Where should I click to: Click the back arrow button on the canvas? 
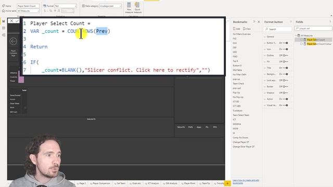[x=13, y=41]
